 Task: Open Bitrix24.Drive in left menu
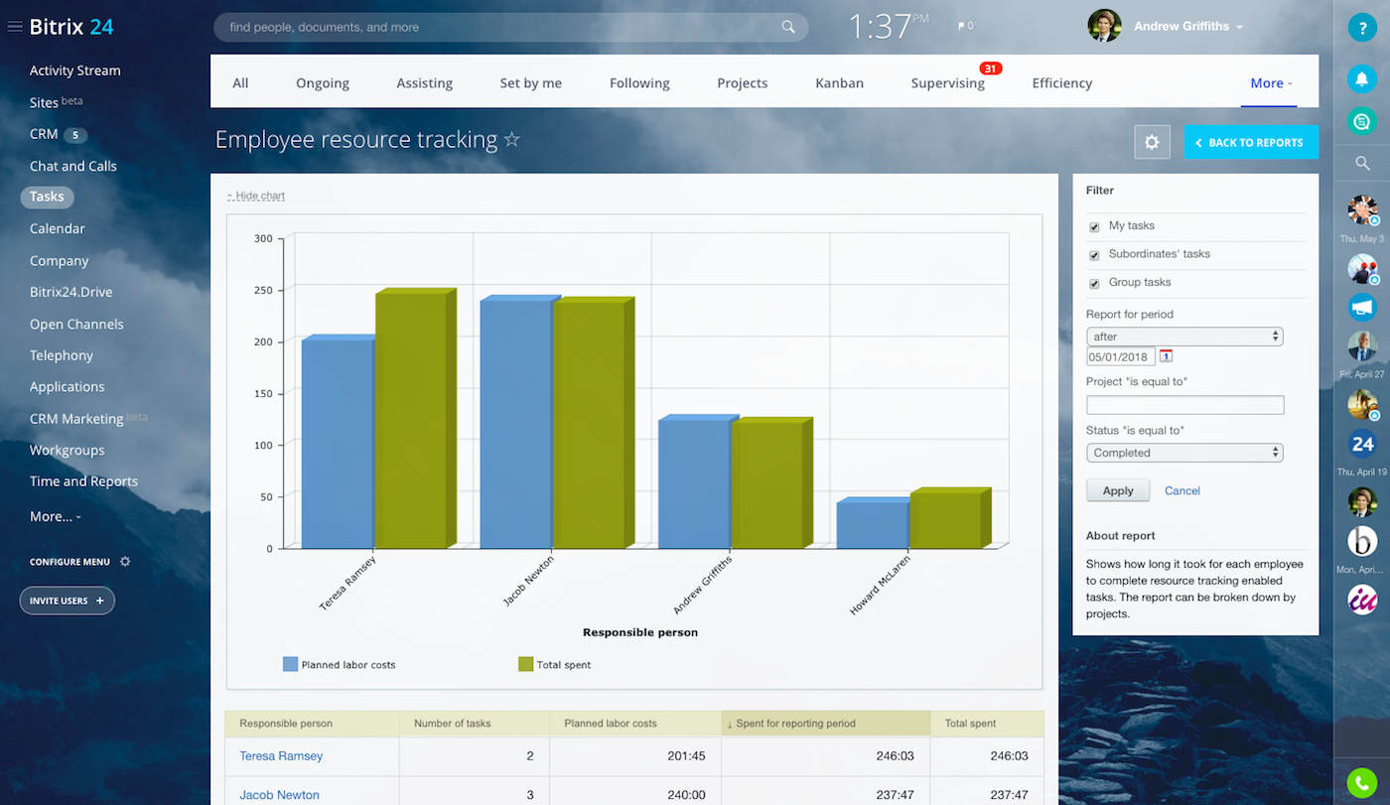tap(71, 292)
